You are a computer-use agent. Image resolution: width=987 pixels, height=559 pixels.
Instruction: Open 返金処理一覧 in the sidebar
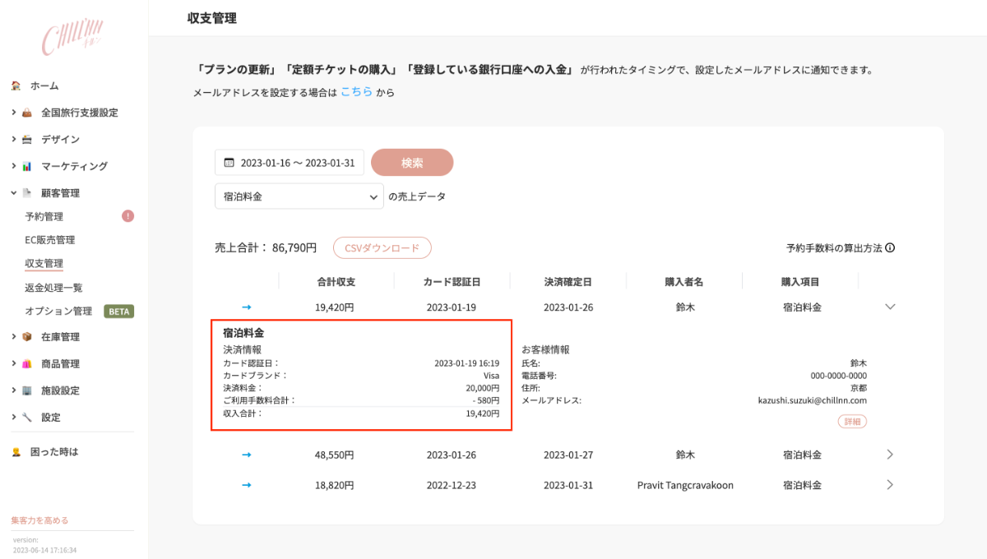point(53,288)
